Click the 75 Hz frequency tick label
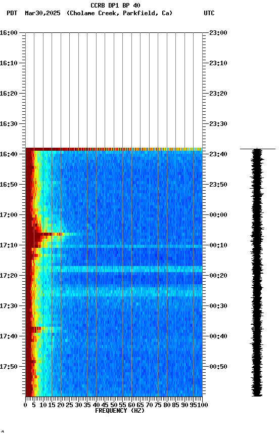Viewport: 279px width, 437px height. tap(158, 405)
